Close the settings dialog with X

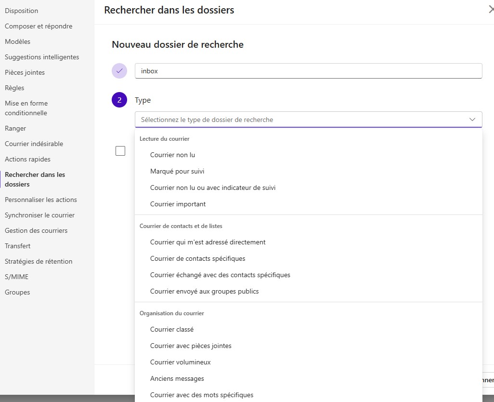[491, 10]
